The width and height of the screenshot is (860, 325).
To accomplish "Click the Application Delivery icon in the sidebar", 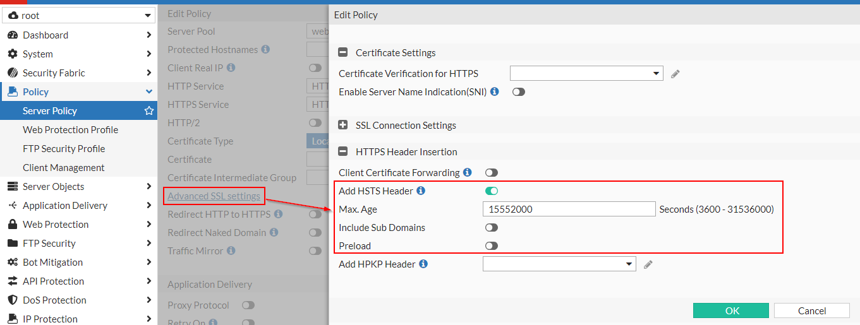I will 13,206.
